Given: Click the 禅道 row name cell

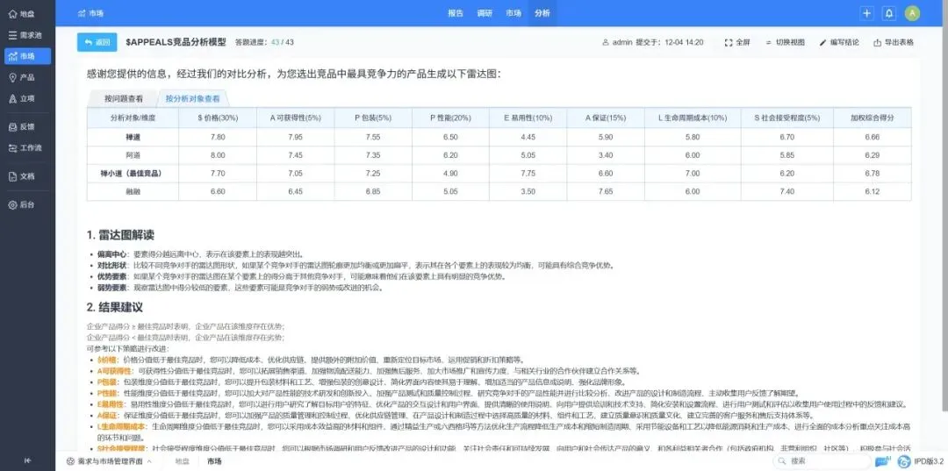Looking at the screenshot, I should pyautogui.click(x=133, y=137).
